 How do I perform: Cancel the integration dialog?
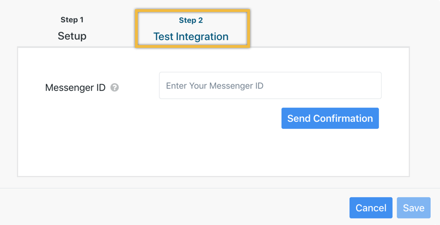click(x=371, y=208)
